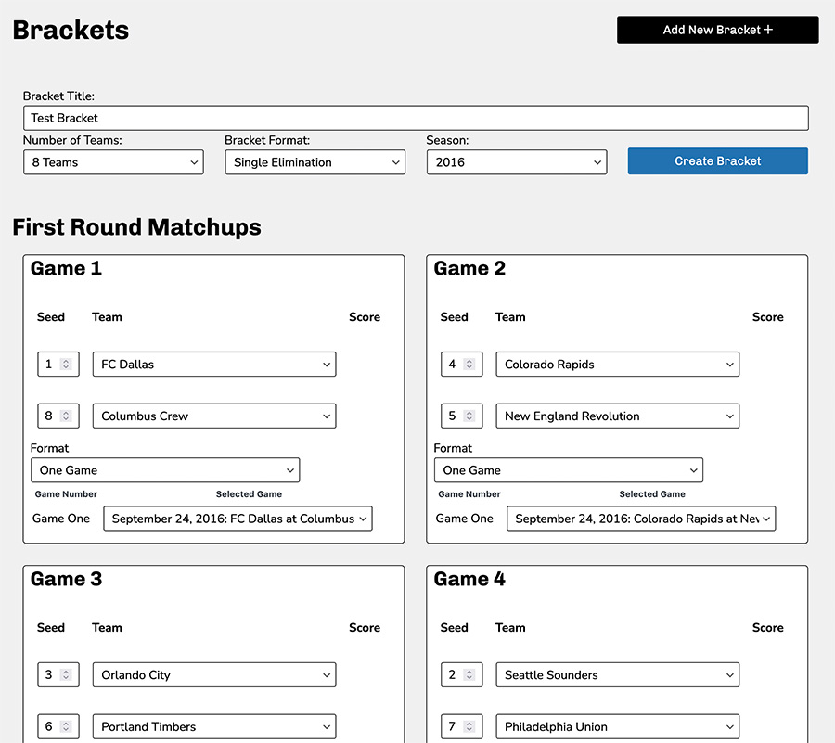The image size is (835, 743).
Task: Click the seed 5 stepper for New England
Action: pyautogui.click(x=469, y=416)
